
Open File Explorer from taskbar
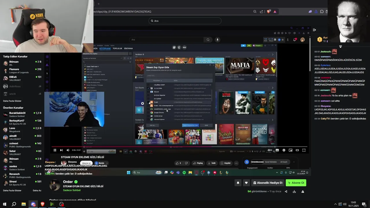coord(24,204)
